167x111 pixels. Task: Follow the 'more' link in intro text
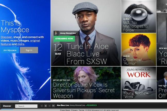(21, 44)
